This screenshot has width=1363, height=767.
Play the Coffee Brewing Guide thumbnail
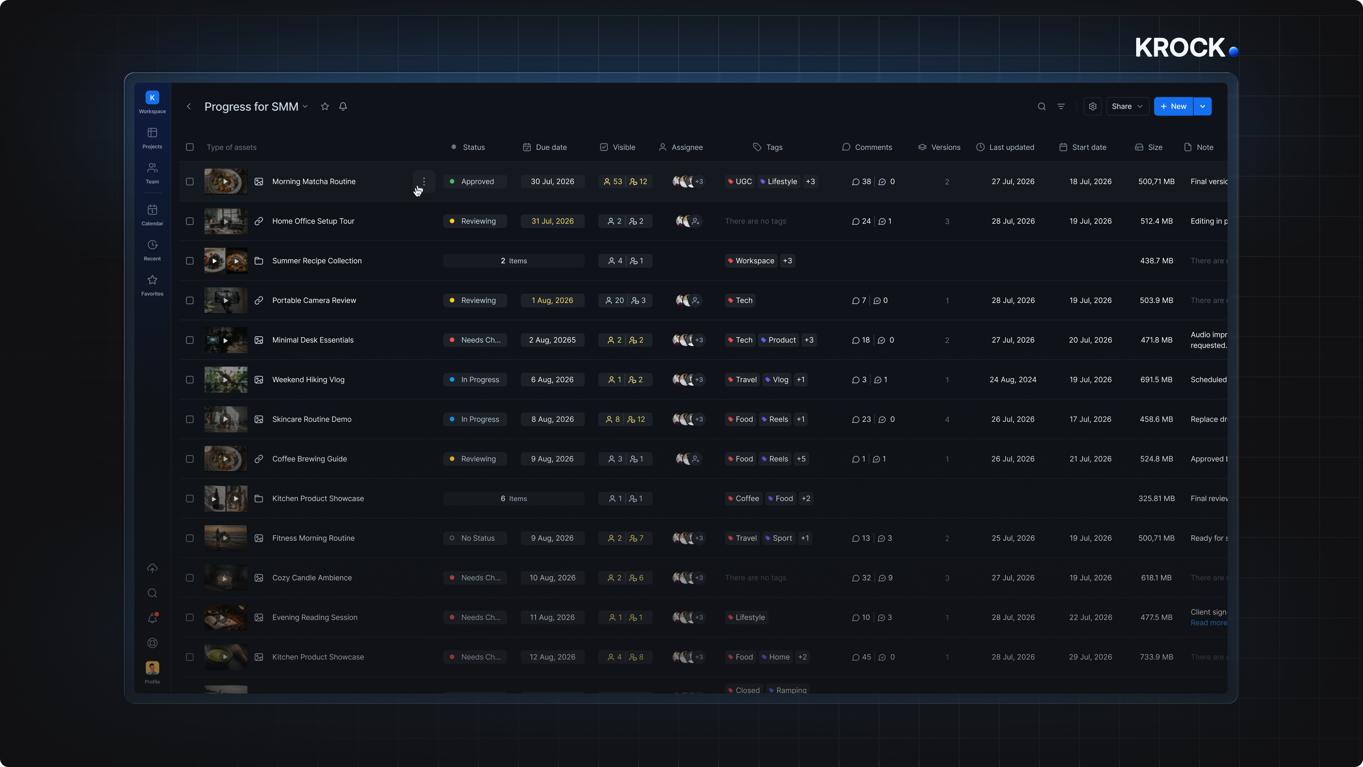[x=225, y=459]
